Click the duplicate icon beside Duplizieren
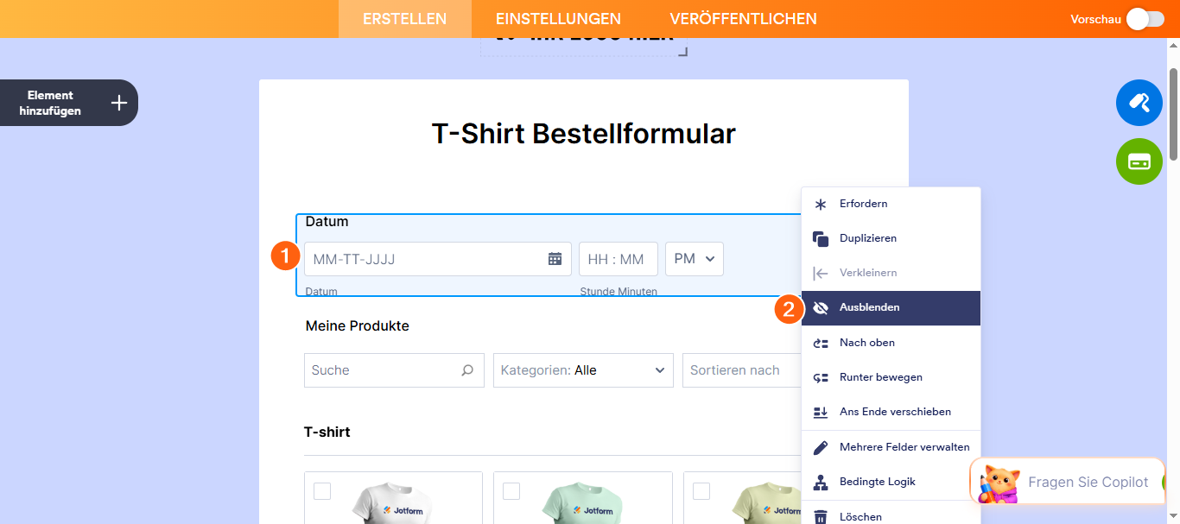Screen dimensions: 1180x524 [x=821, y=238]
